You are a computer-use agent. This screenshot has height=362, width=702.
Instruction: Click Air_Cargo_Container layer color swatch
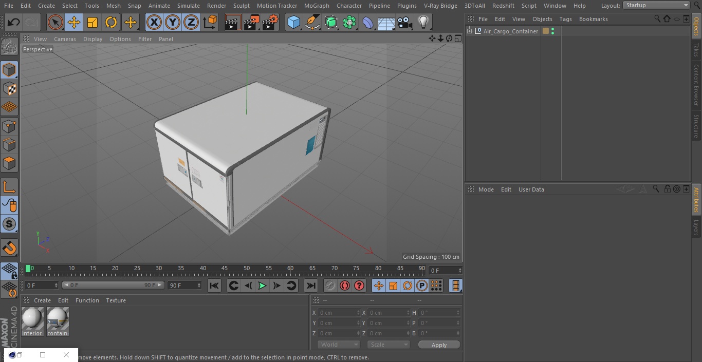546,31
